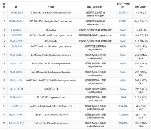This screenshot has width=151, height=130.
Task: Select hostname be3035.ccr21.mci01.atlas.cogentco.com
Action: click(51, 46)
